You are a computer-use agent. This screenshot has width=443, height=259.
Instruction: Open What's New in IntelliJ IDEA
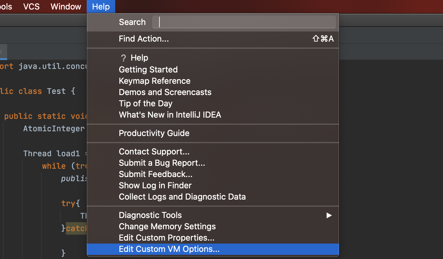tap(170, 115)
